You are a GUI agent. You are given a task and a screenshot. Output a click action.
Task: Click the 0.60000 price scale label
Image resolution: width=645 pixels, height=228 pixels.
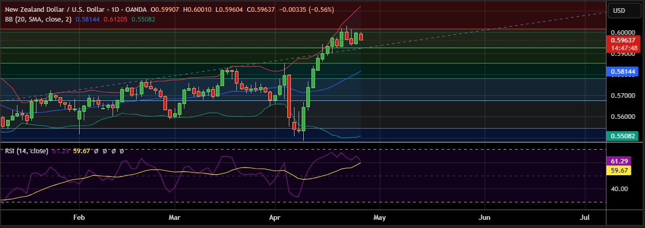(x=624, y=32)
